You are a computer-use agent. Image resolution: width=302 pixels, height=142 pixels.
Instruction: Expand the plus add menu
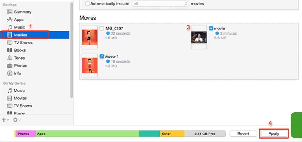click(x=5, y=120)
